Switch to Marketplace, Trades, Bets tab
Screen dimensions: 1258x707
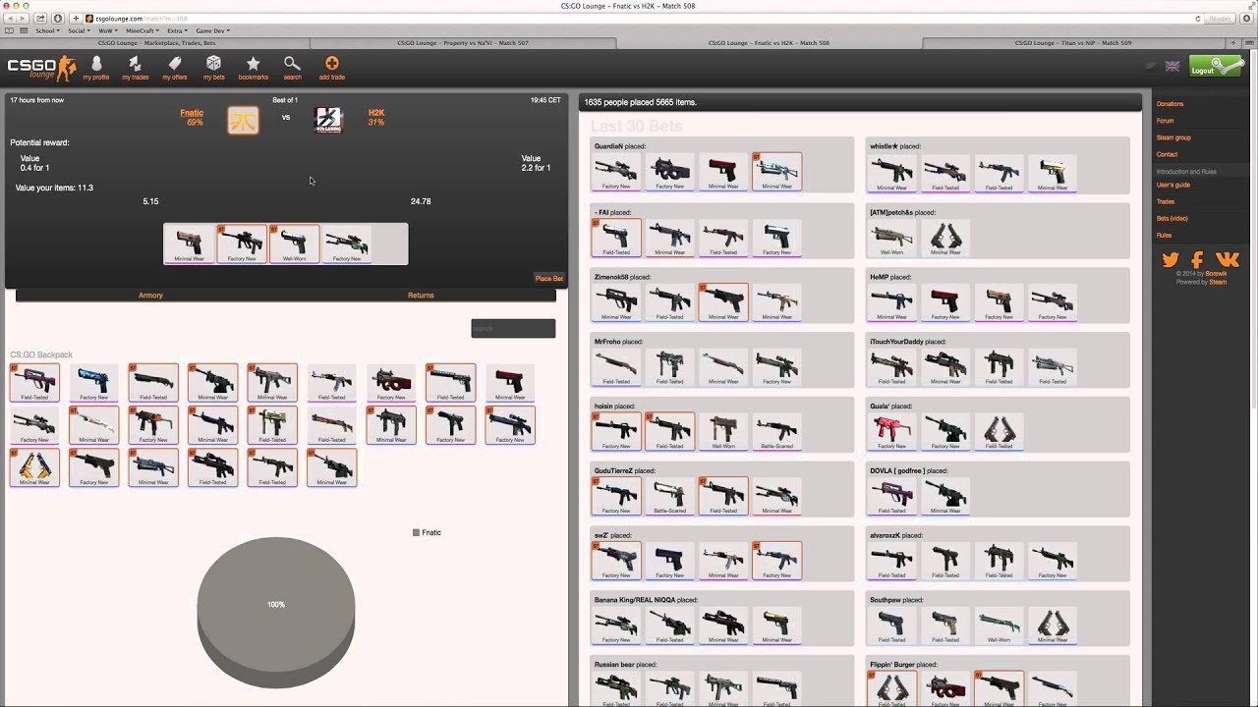(x=155, y=43)
